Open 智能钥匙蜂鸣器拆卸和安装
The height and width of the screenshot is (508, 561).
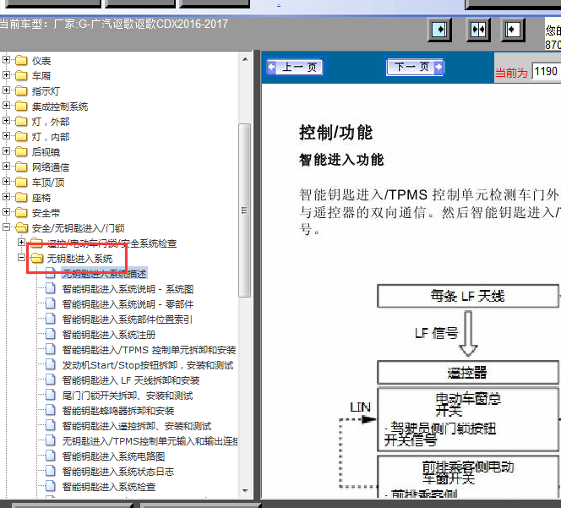[x=118, y=411]
